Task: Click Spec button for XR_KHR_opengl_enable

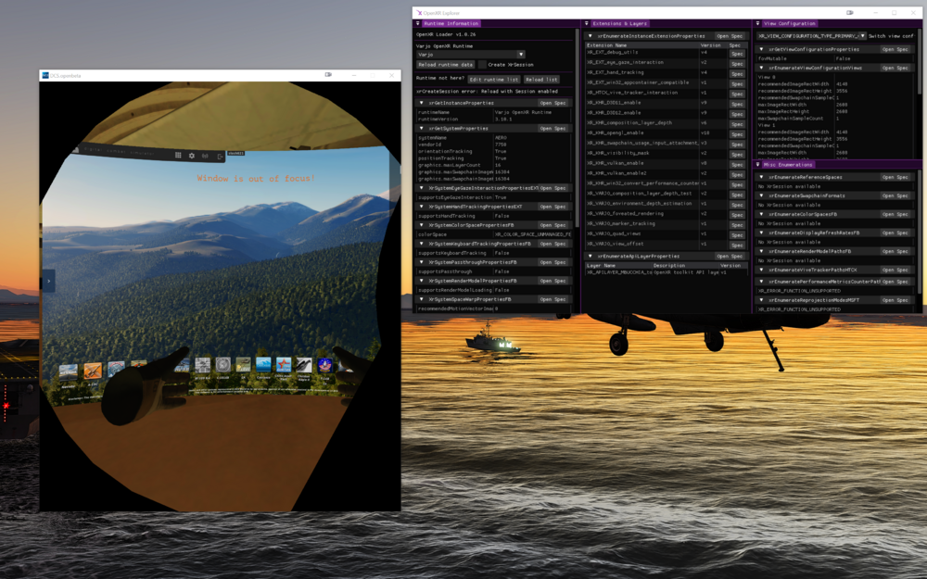Action: click(x=737, y=134)
